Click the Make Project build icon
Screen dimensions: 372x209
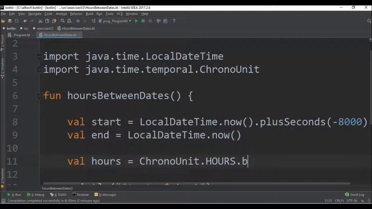[93, 21]
